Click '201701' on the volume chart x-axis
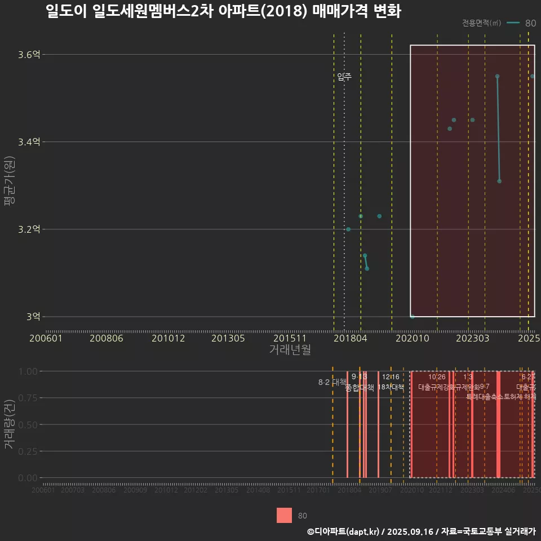Image resolution: width=541 pixels, height=541 pixels. 318,490
